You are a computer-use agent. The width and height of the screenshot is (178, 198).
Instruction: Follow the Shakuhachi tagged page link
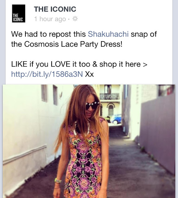coord(108,34)
